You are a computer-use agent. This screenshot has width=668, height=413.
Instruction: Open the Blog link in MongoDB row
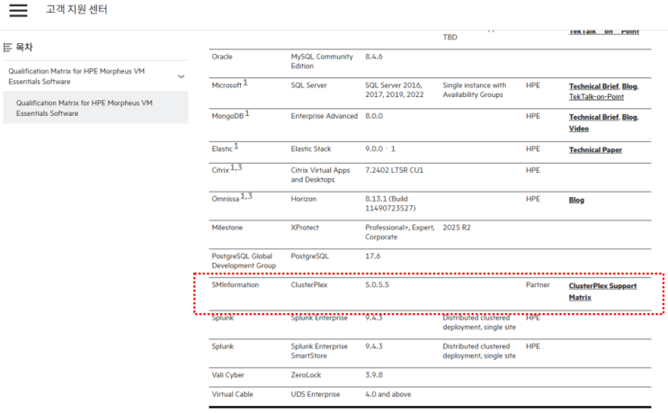coord(629,117)
